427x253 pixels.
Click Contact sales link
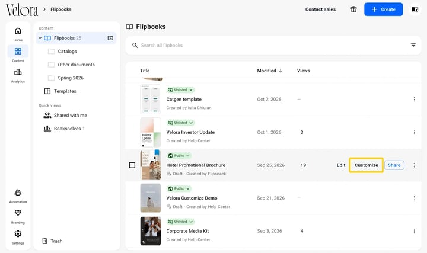tap(320, 9)
